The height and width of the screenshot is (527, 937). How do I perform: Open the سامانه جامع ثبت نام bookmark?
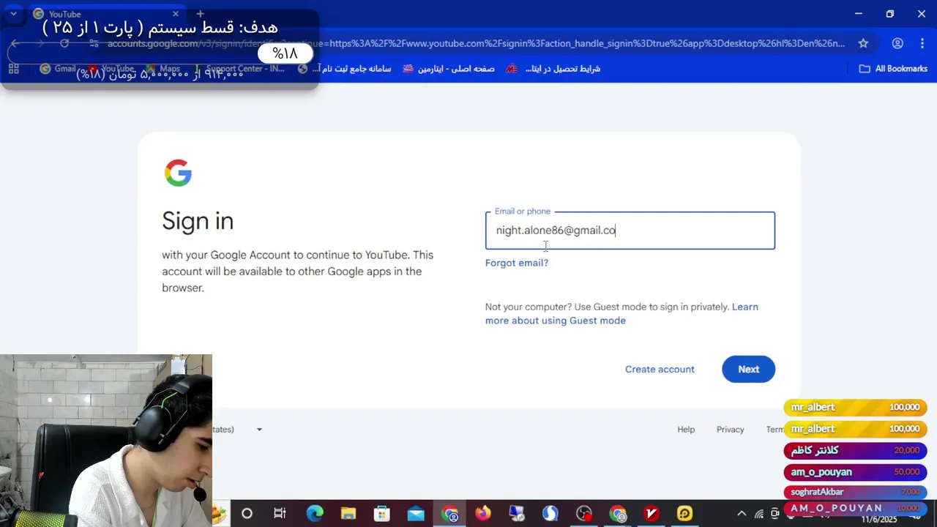(345, 69)
